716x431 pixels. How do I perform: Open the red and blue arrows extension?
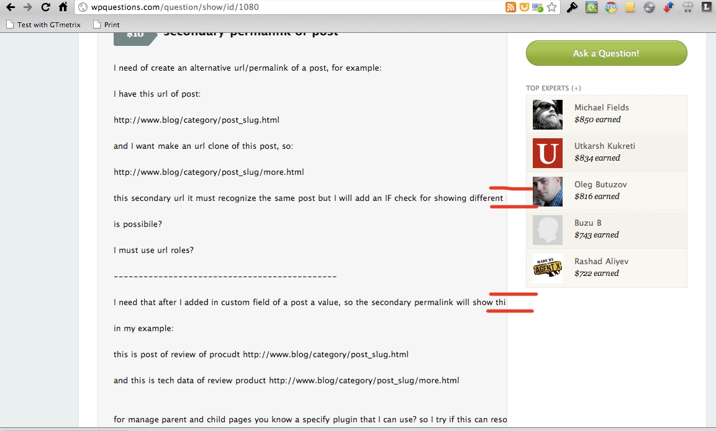point(669,7)
